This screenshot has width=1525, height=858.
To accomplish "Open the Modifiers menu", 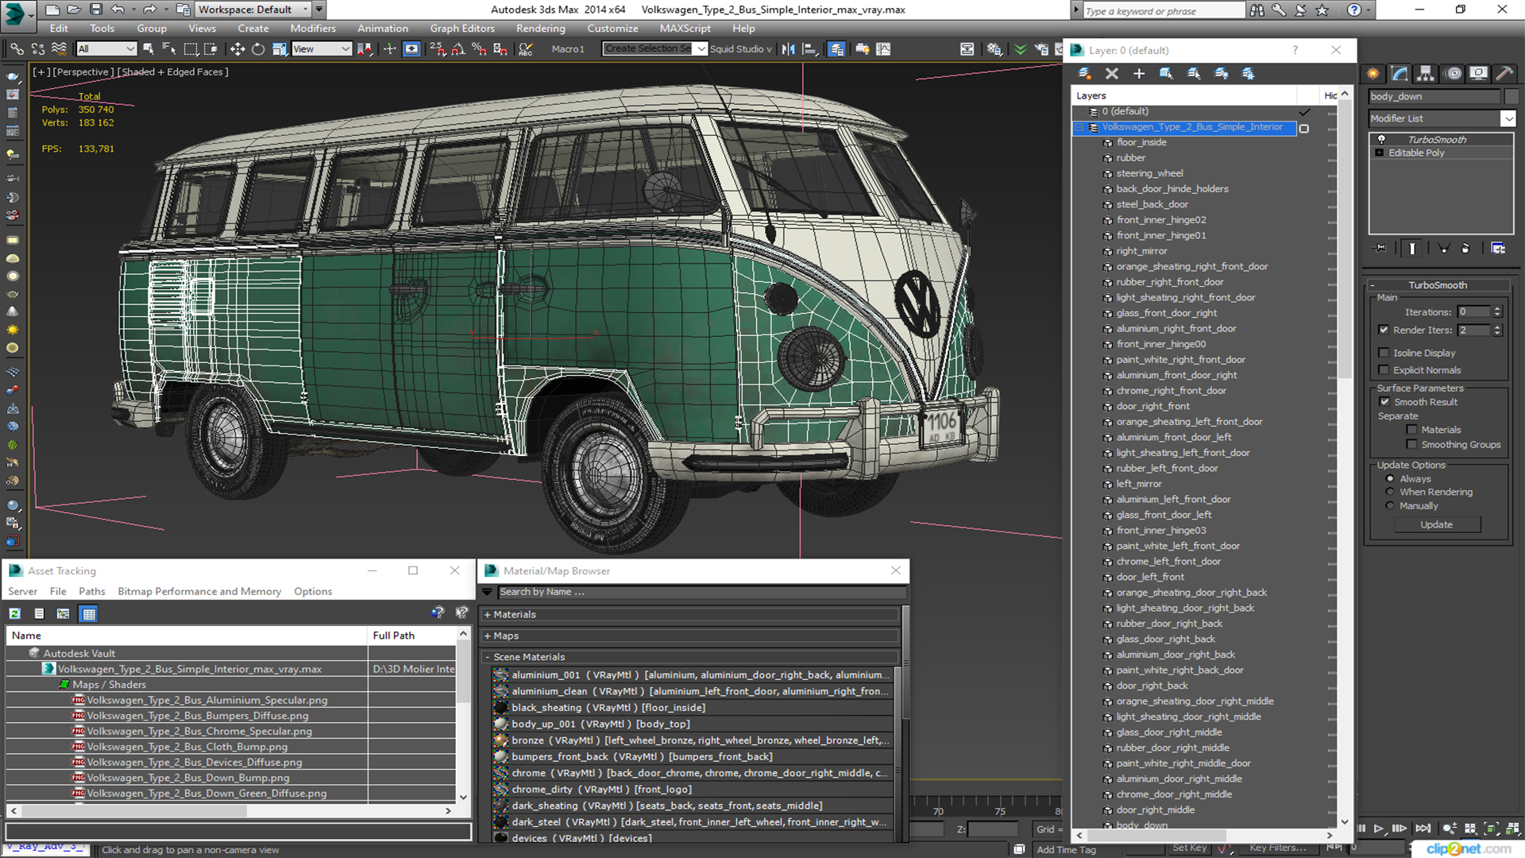I will click(x=313, y=29).
